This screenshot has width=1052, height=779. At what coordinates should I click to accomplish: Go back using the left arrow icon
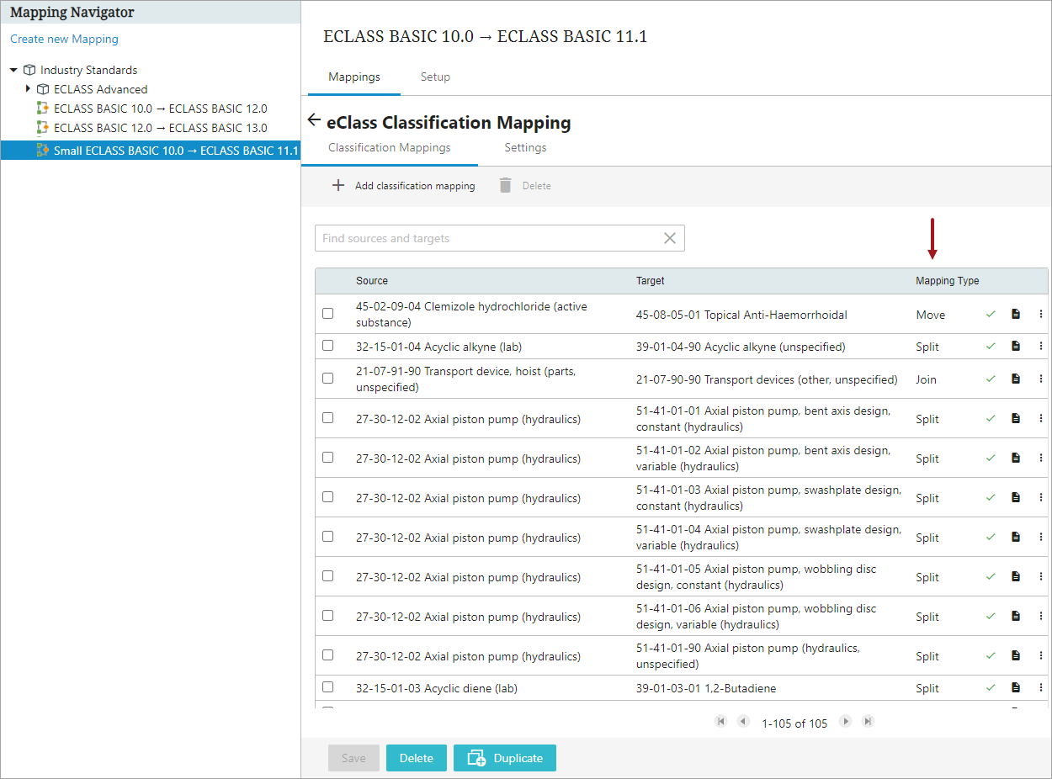tap(314, 120)
